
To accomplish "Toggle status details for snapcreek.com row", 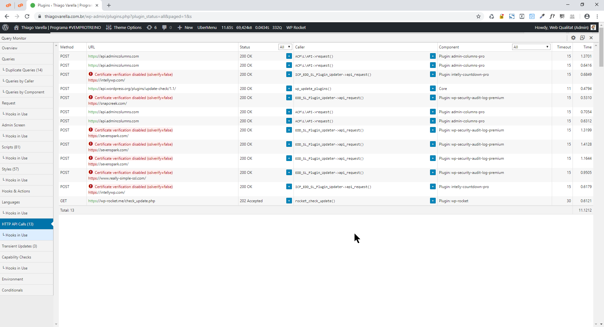I will pos(289,97).
